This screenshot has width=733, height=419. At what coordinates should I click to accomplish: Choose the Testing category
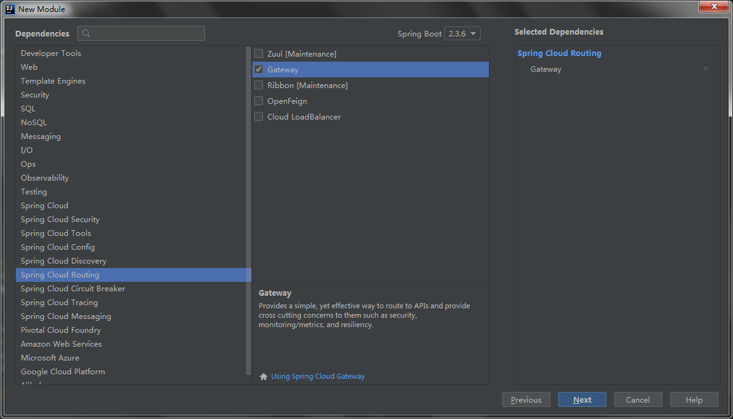click(131, 192)
